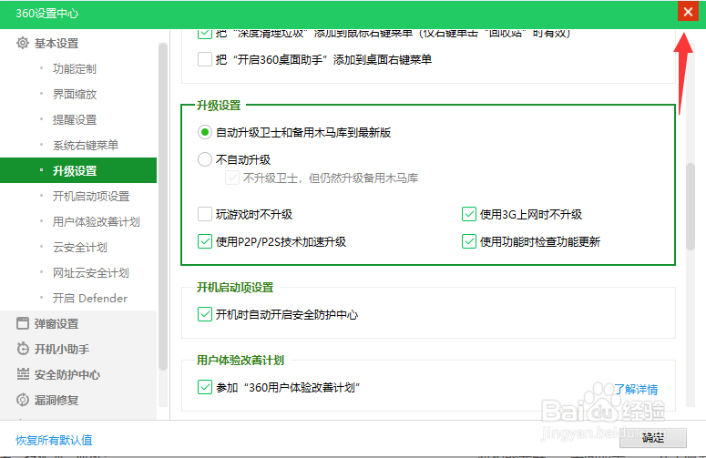Open the 了解详情 link
The image size is (706, 458).
click(x=636, y=389)
